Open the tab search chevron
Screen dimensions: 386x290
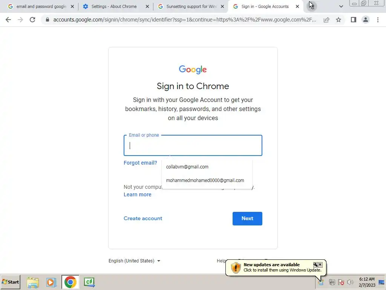tap(341, 6)
